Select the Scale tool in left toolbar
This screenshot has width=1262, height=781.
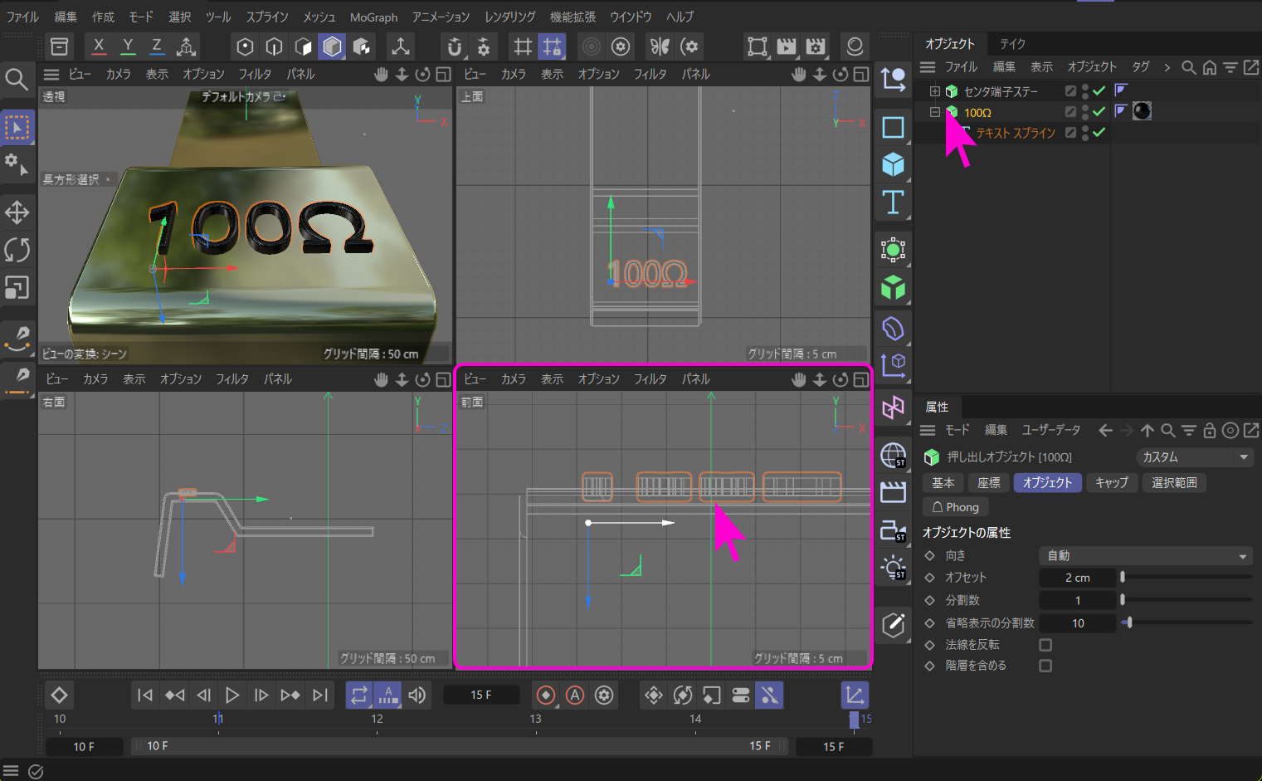17,287
